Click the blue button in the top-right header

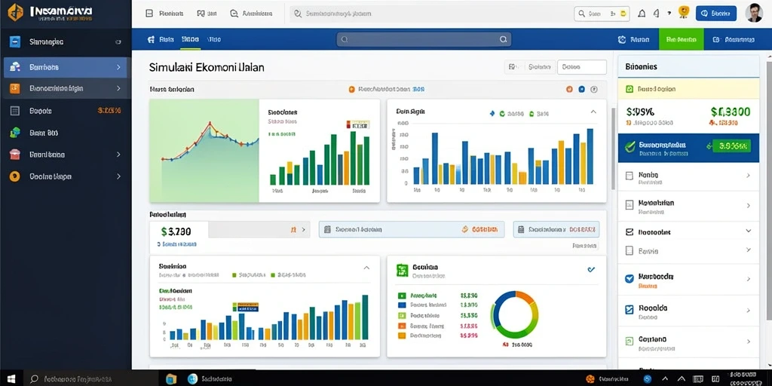716,14
